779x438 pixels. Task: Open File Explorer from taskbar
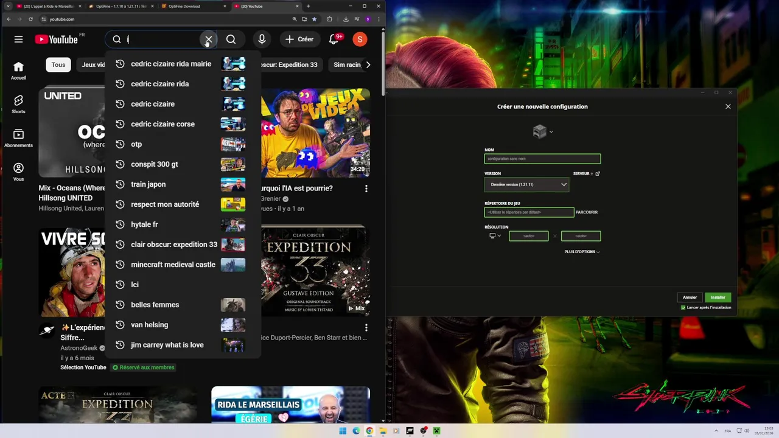(383, 431)
